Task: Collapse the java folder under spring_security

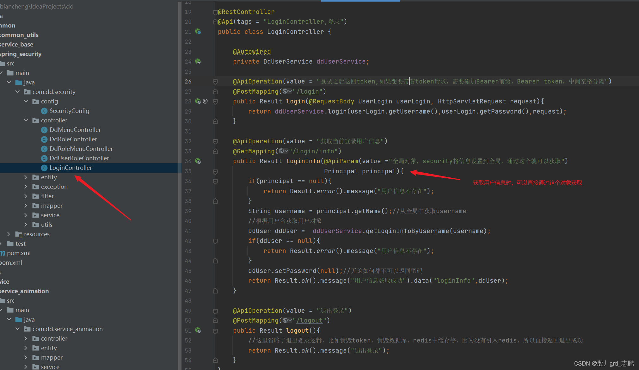Action: (9, 82)
